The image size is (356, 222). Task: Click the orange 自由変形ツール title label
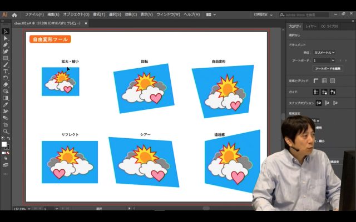coord(50,39)
